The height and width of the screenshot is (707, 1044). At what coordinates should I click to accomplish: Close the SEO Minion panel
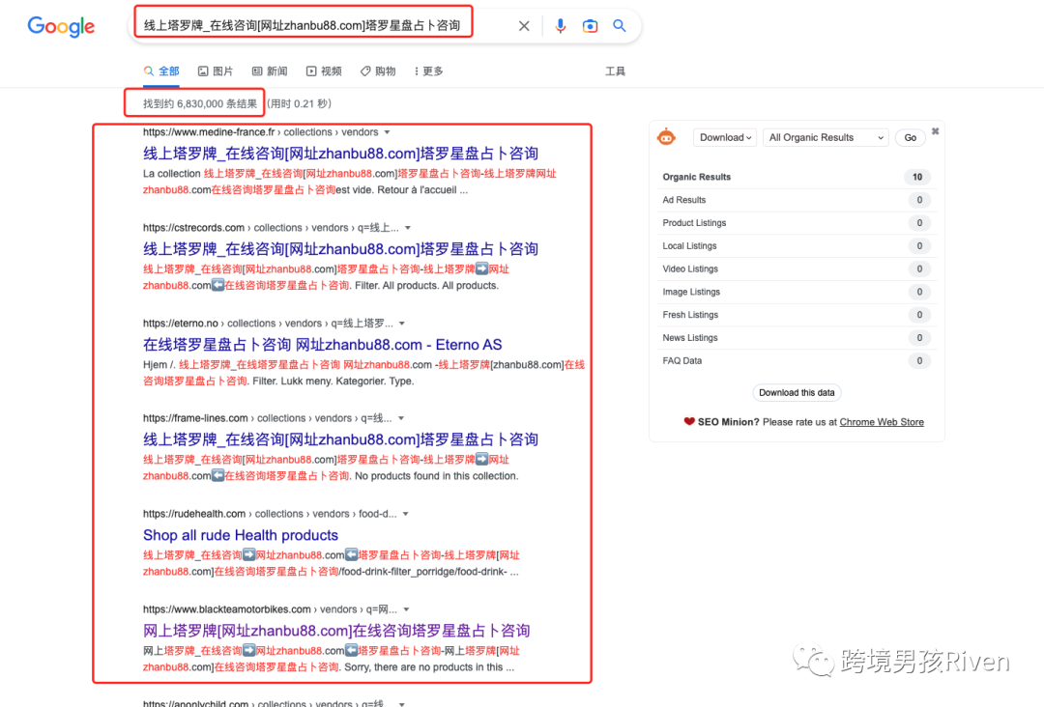pyautogui.click(x=935, y=131)
